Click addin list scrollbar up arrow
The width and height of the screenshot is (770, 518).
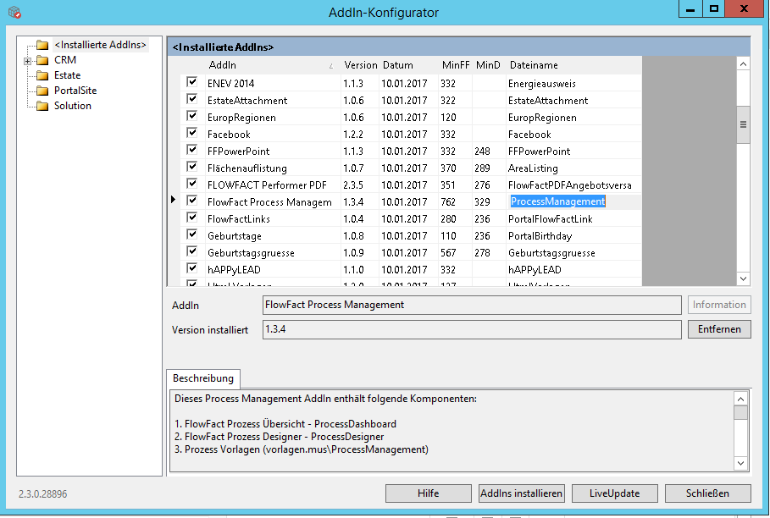point(743,64)
